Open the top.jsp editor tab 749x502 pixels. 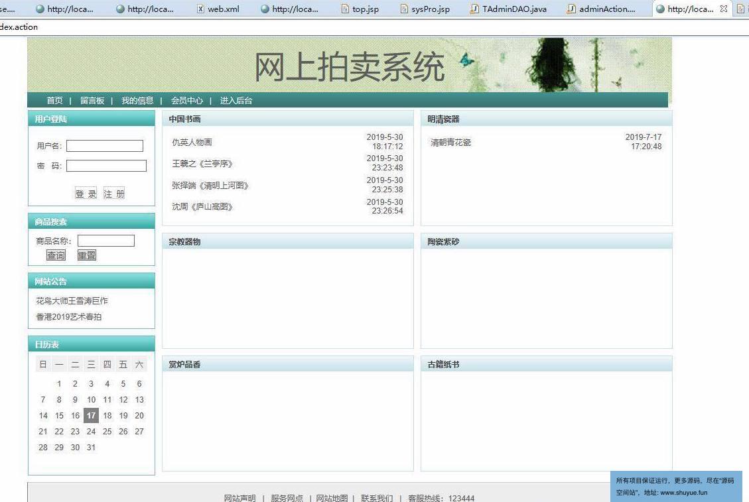pos(360,9)
